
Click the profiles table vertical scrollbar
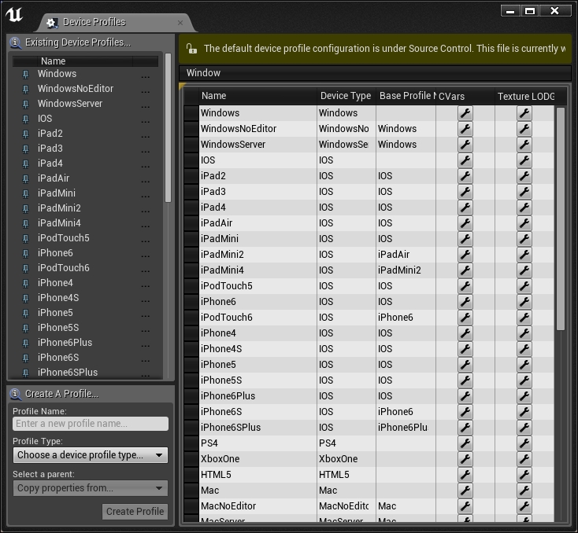click(x=561, y=219)
